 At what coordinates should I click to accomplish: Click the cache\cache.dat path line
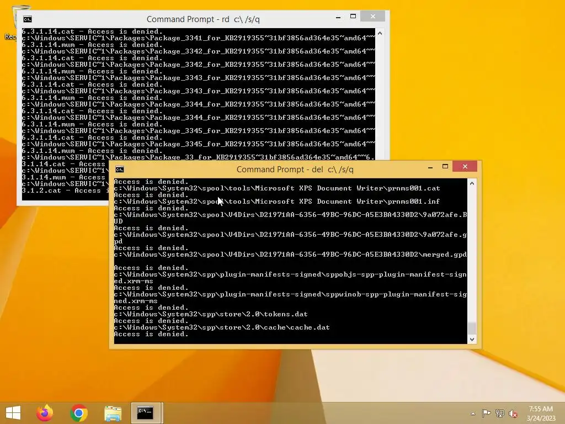tap(222, 327)
